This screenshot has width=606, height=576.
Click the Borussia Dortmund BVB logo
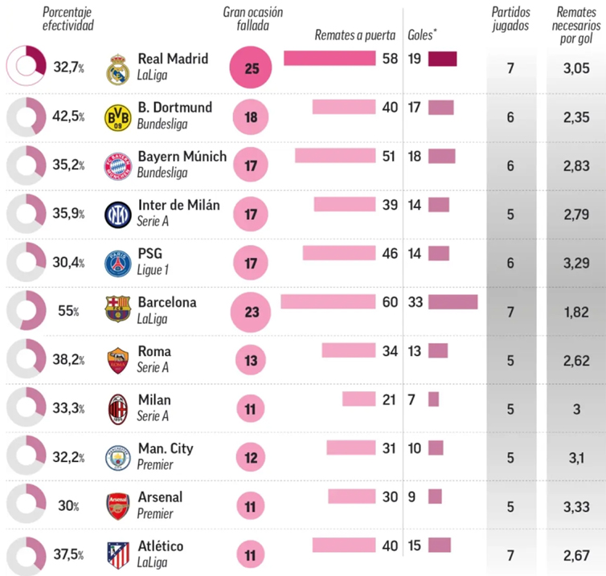pyautogui.click(x=118, y=117)
